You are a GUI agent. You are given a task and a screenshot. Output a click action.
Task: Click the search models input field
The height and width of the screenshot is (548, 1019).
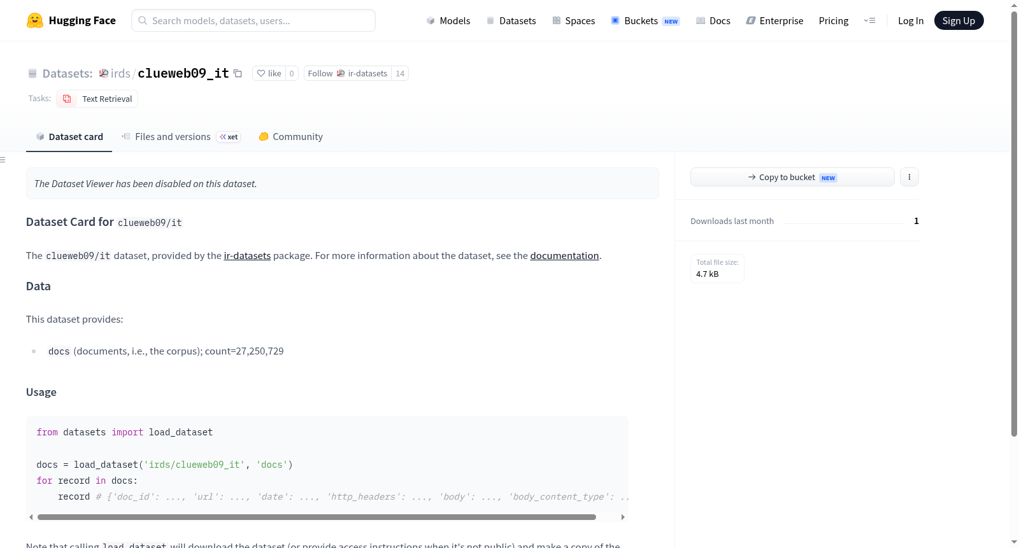coord(253,20)
